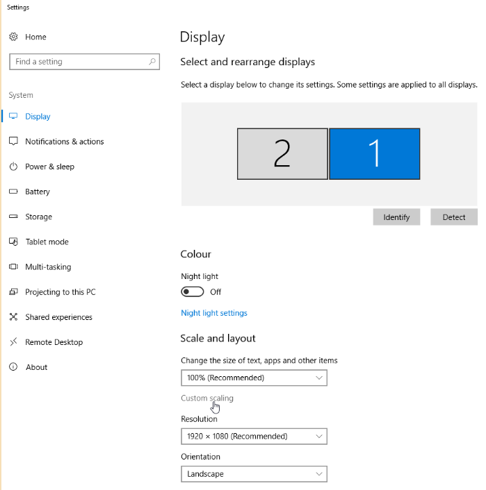The width and height of the screenshot is (486, 490).
Task: Open Projecting to this PC
Action: [x=60, y=292]
